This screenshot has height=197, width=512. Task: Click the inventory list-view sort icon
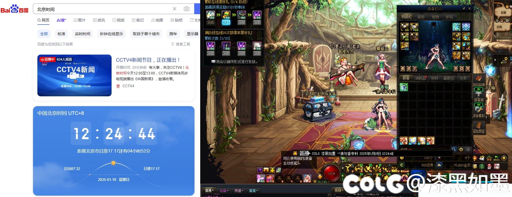click(468, 149)
